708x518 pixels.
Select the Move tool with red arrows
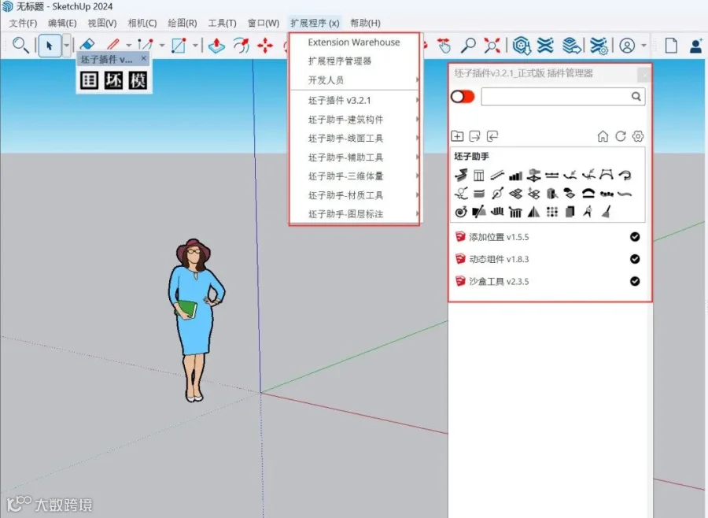[x=265, y=46]
